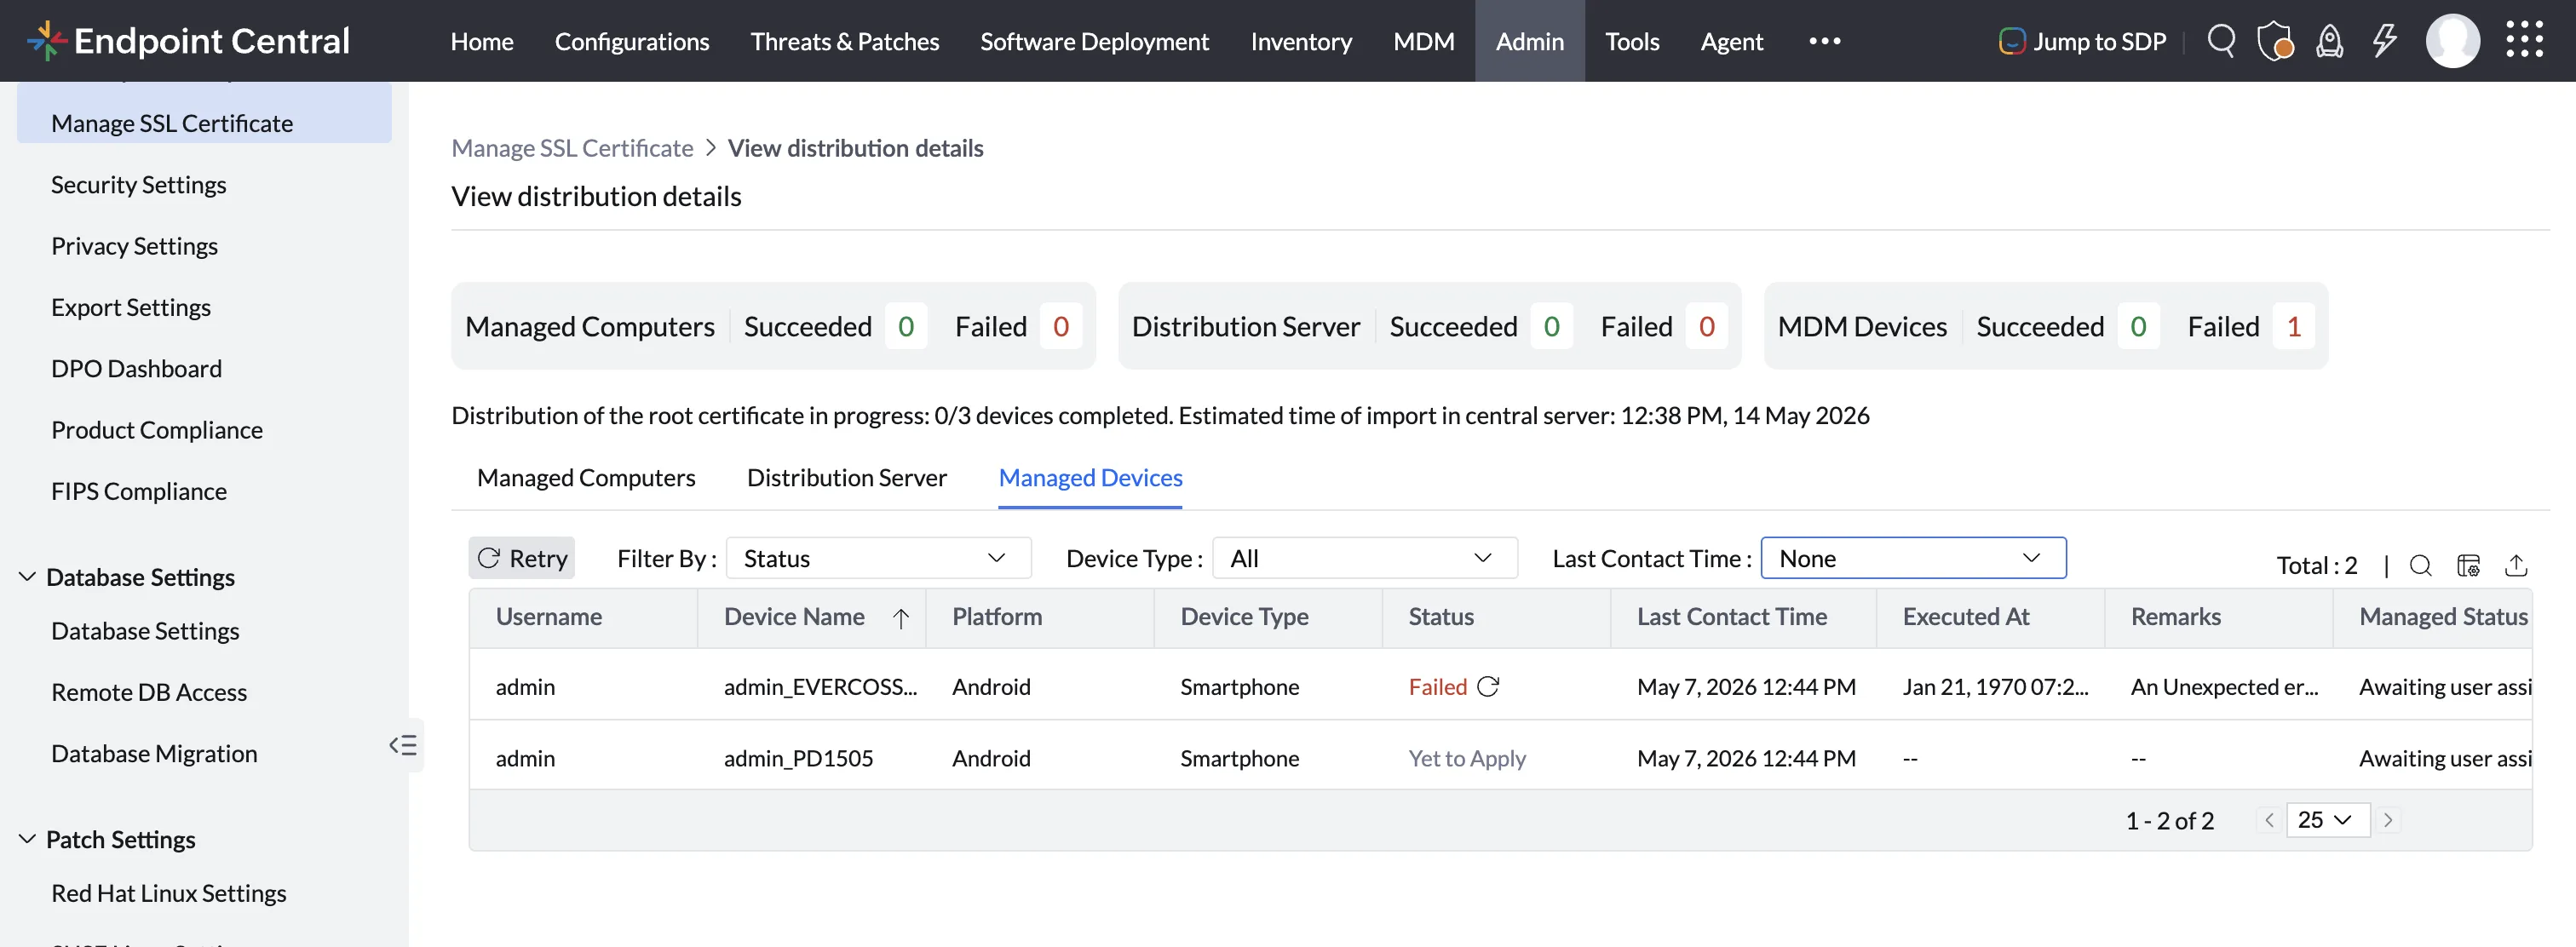Open the column chooser icon
Viewport: 2576px width, 947px height.
(x=2468, y=565)
